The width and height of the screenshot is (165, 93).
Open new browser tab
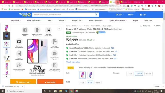click(143, 2)
